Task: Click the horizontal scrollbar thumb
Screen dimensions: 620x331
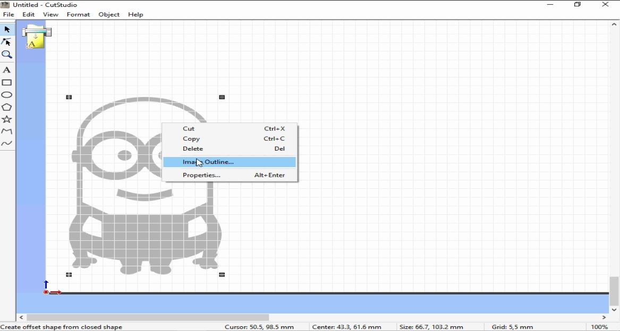Action: click(148, 317)
